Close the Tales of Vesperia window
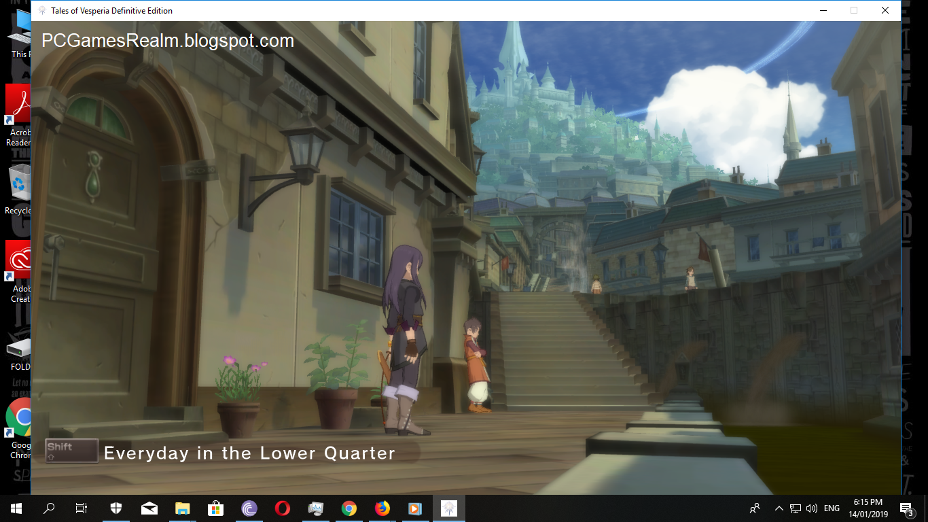Image resolution: width=928 pixels, height=522 pixels. point(885,10)
